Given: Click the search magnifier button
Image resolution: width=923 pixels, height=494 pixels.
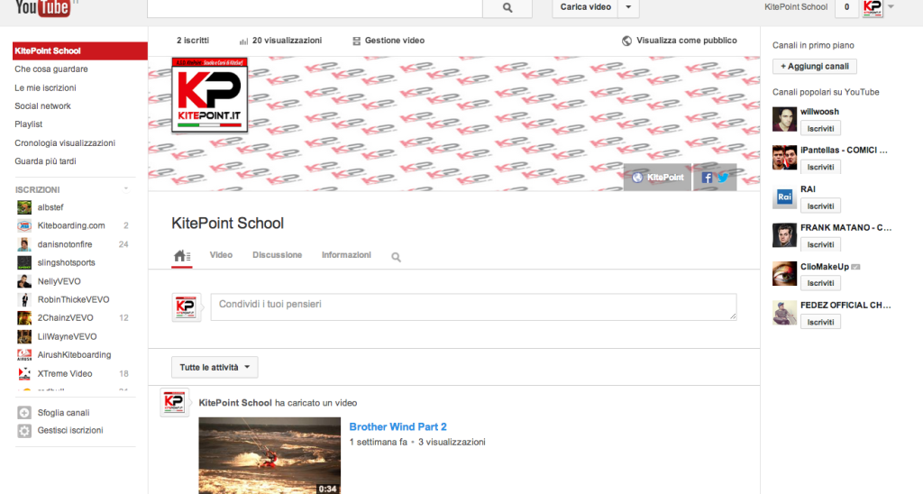Looking at the screenshot, I should (x=507, y=8).
